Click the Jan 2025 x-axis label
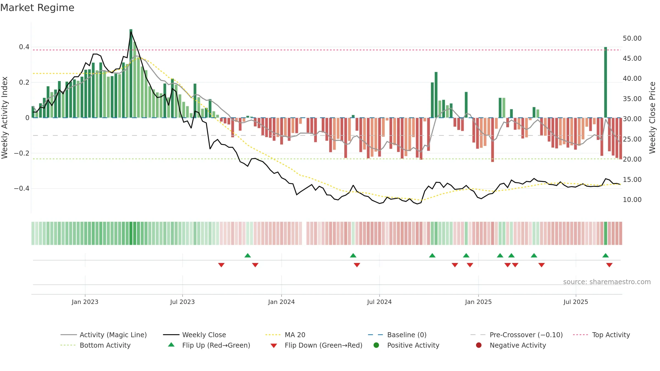The width and height of the screenshot is (660, 371). [x=478, y=302]
